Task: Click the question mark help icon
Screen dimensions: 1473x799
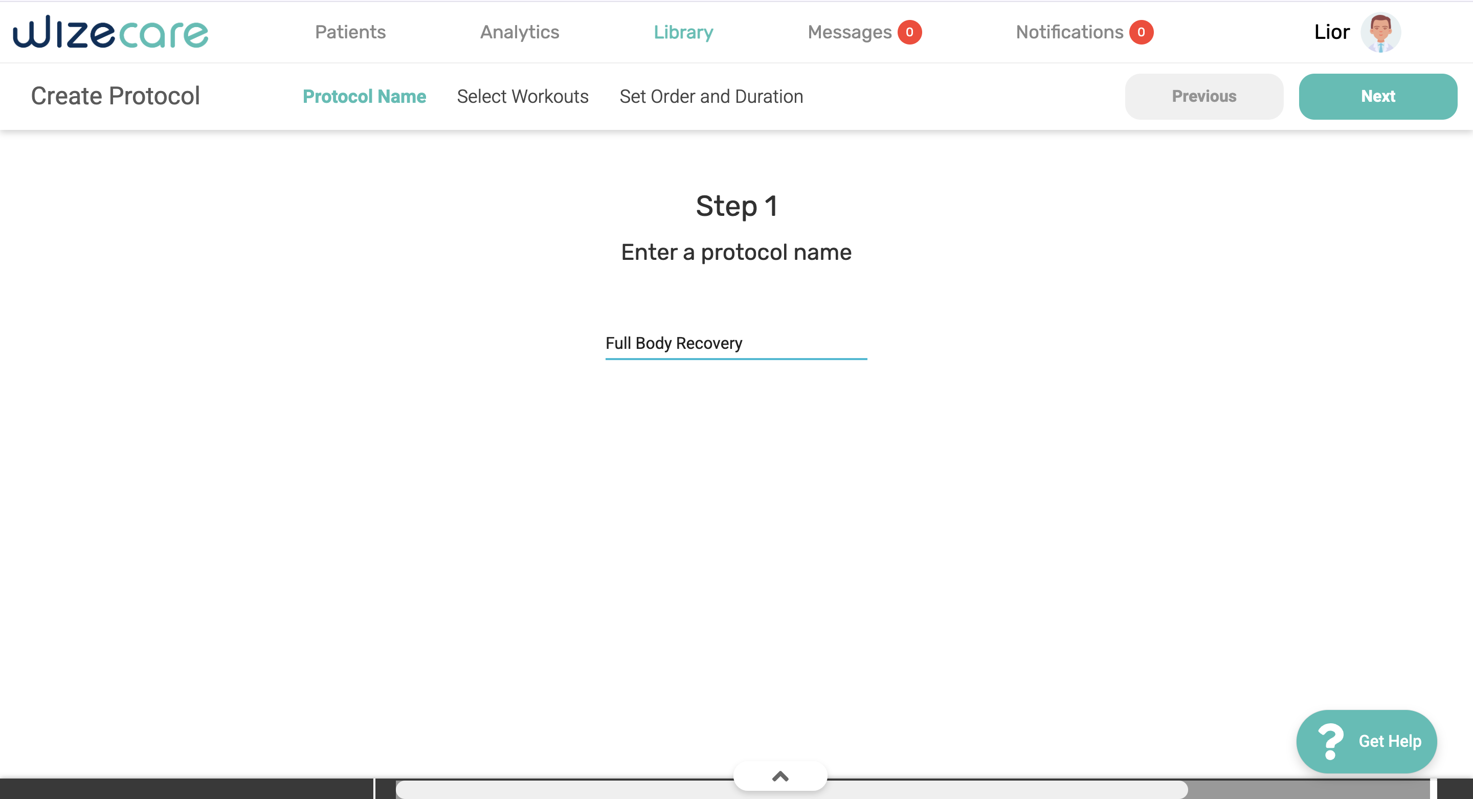Action: 1330,741
